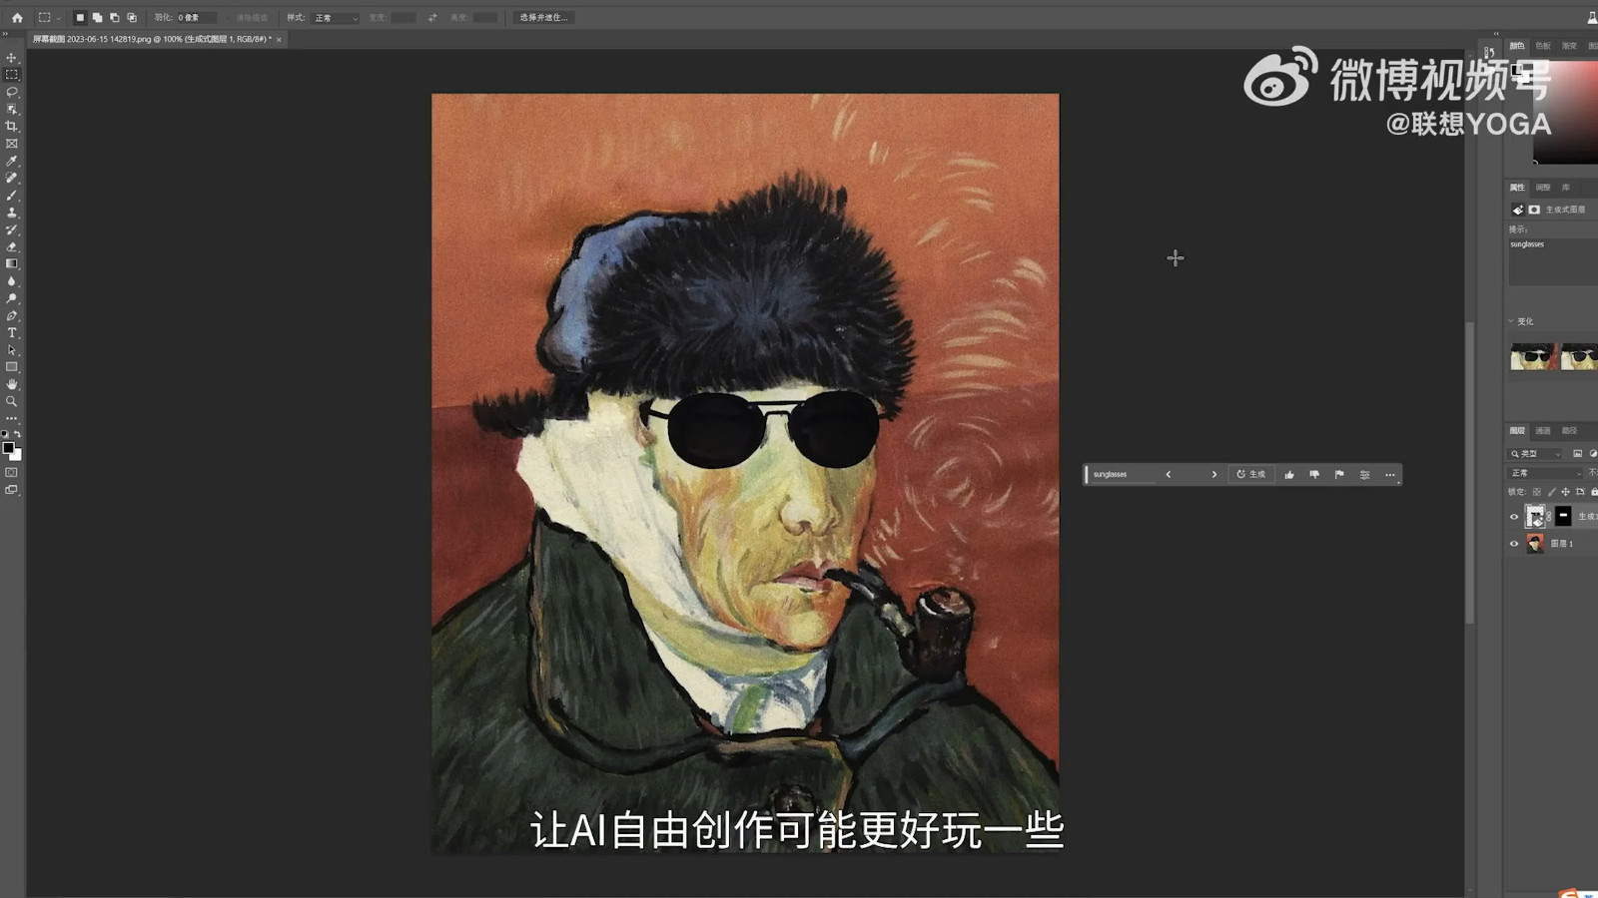
Task: Open the Style dropdown in options bar
Action: pyautogui.click(x=336, y=17)
